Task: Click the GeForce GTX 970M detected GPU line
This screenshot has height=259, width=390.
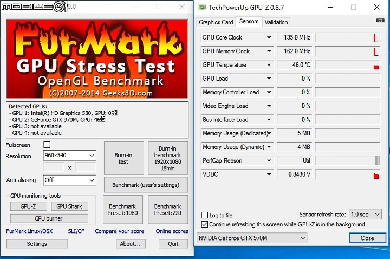Action: [58, 120]
